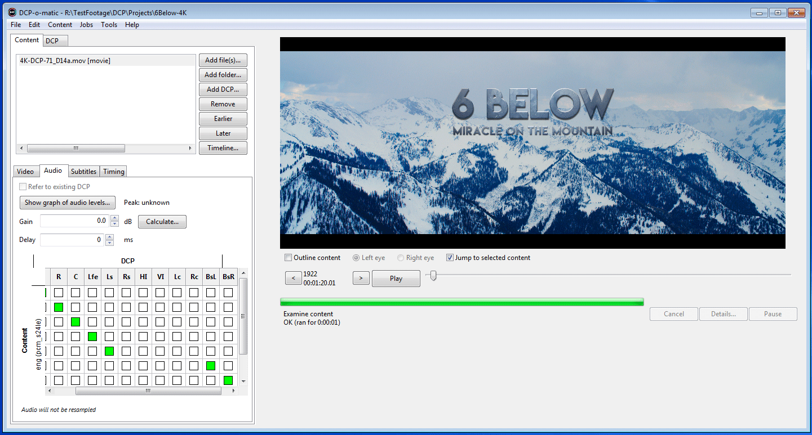This screenshot has height=435, width=812.
Task: Decrease Gain with the down stepper arrow
Action: [x=115, y=225]
